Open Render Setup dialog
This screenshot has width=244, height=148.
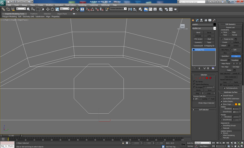pos(166,9)
